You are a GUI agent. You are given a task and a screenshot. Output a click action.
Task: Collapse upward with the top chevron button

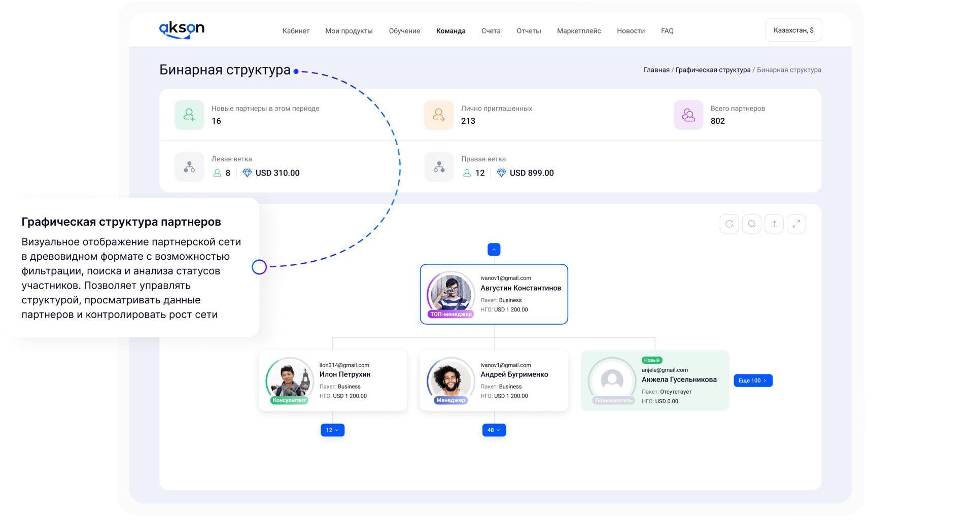tap(494, 250)
